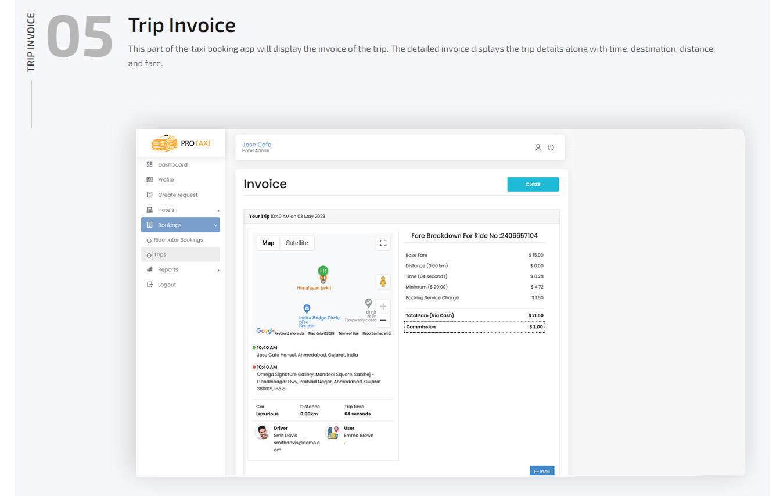Viewport: 780px width, 496px height.
Task: Click the Logout icon in sidebar
Action: click(149, 285)
